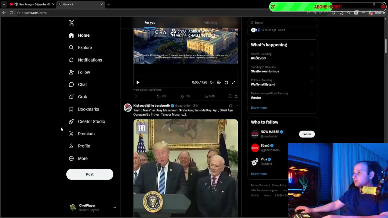
Task: Open @yaarenler profile handle
Action: pos(183,106)
